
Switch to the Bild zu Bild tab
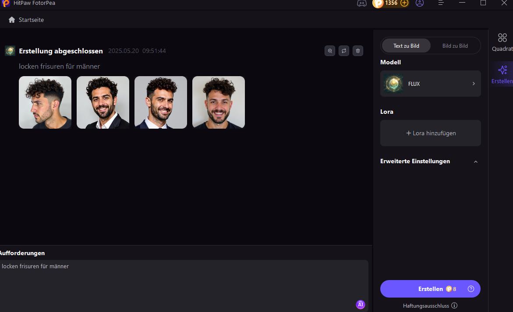coord(455,45)
